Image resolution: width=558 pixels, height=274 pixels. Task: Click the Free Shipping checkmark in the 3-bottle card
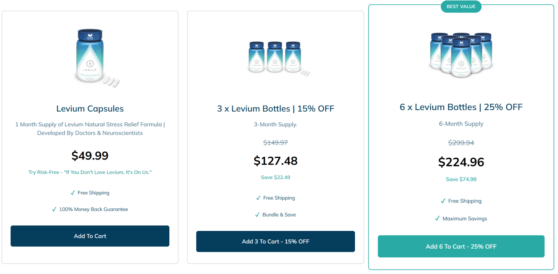pyautogui.click(x=258, y=198)
